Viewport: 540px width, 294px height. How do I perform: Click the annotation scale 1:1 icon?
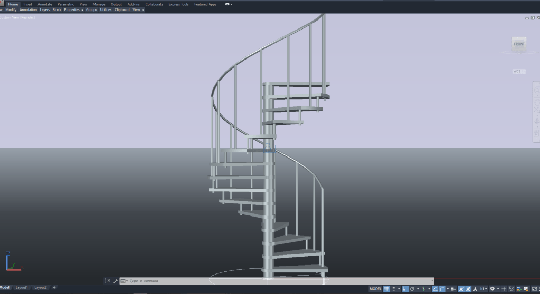tap(482, 289)
